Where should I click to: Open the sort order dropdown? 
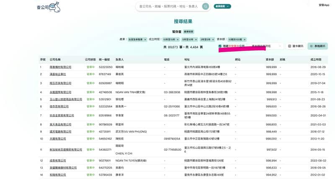click(266, 46)
